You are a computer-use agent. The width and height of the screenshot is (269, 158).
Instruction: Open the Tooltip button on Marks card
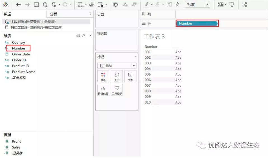point(117,90)
